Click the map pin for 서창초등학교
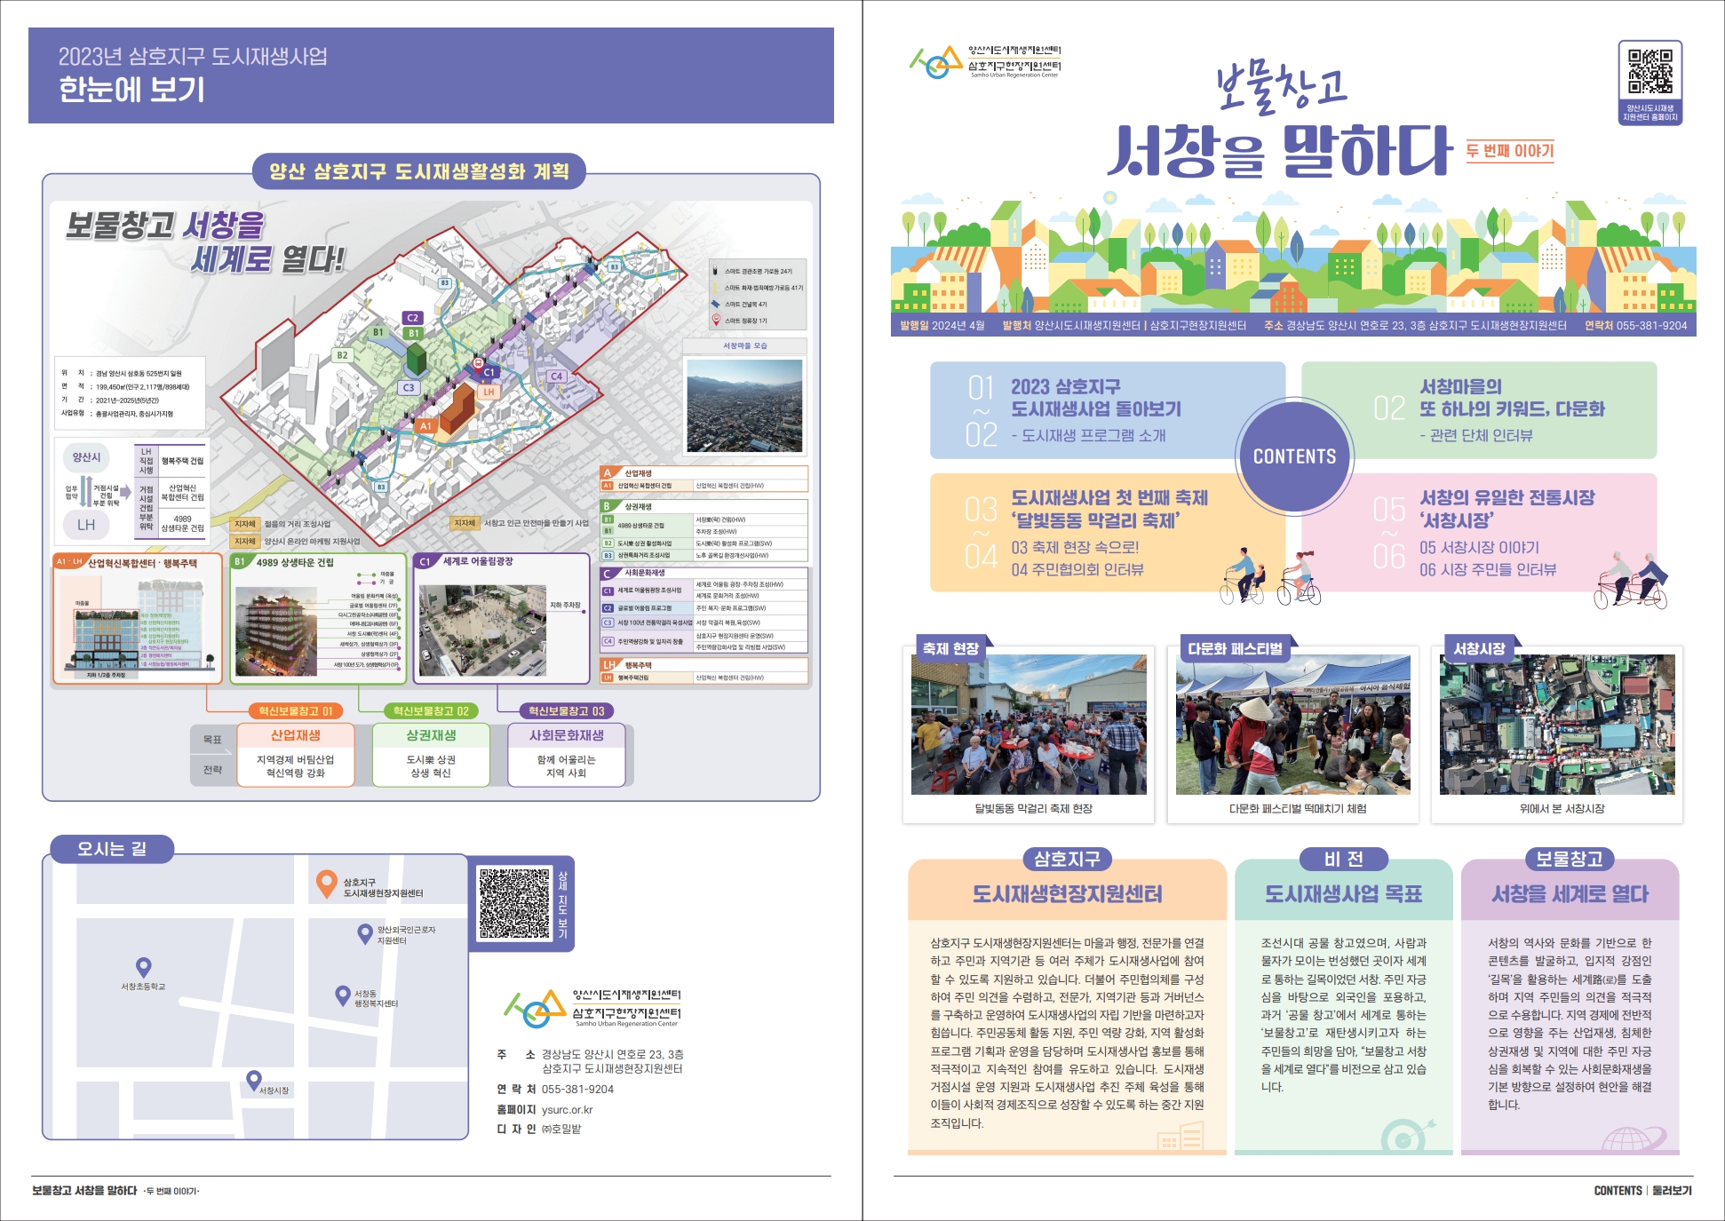Viewport: 1725px width, 1221px height. coord(143,967)
